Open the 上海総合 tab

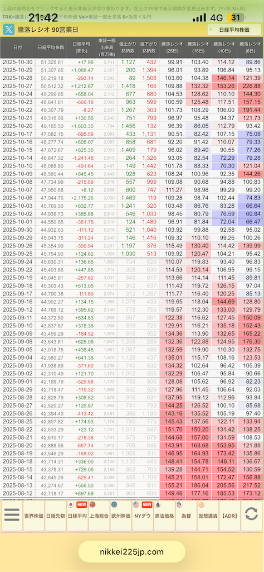[x=99, y=516]
